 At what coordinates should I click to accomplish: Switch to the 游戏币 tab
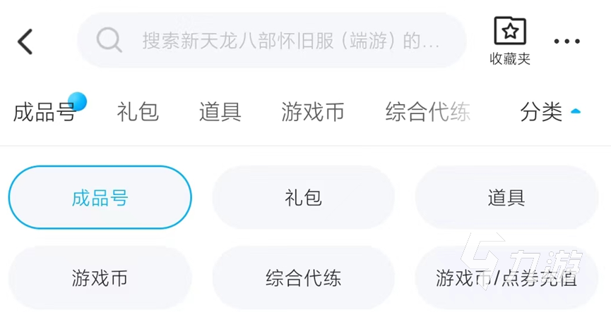[x=312, y=112]
